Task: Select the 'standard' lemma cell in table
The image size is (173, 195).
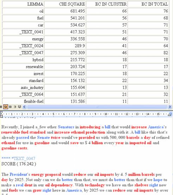Action: click(23, 81)
